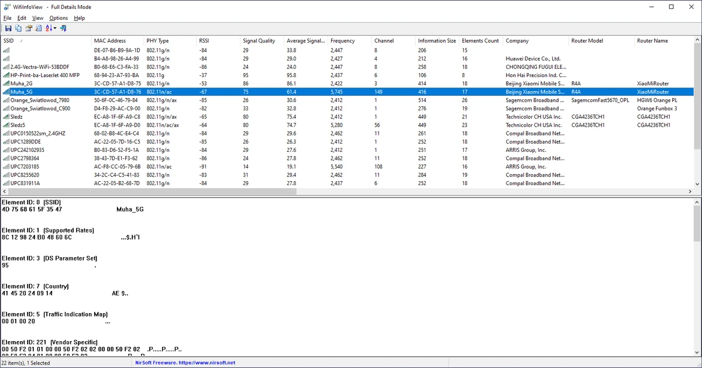Click the '22 item(s), 1 Selected' status text
Screen dimensions: 702x368
coord(26,363)
